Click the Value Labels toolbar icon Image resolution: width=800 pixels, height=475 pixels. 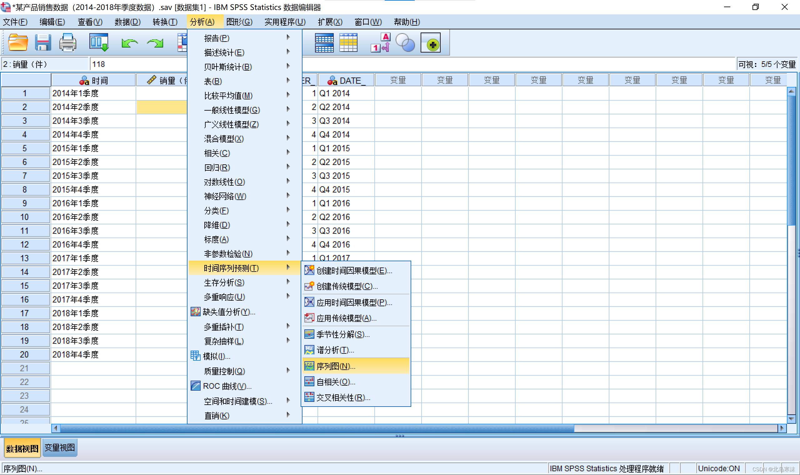coord(381,42)
